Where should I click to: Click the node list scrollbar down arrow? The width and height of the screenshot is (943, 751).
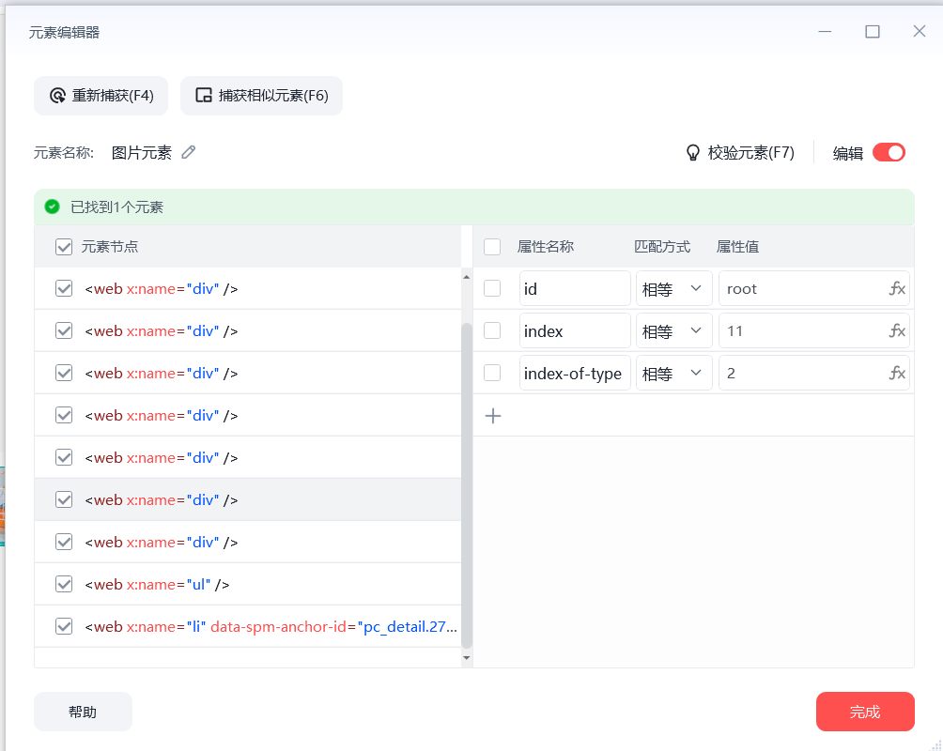467,659
